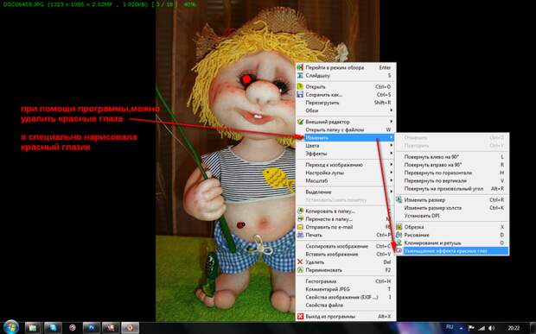Click the red icon beside Выход из программы
Image resolution: width=536 pixels, height=334 pixels.
[x=300, y=316]
